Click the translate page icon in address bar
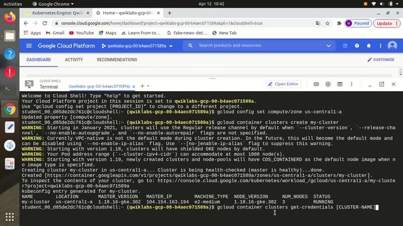This screenshot has height=226, width=403. point(318,23)
